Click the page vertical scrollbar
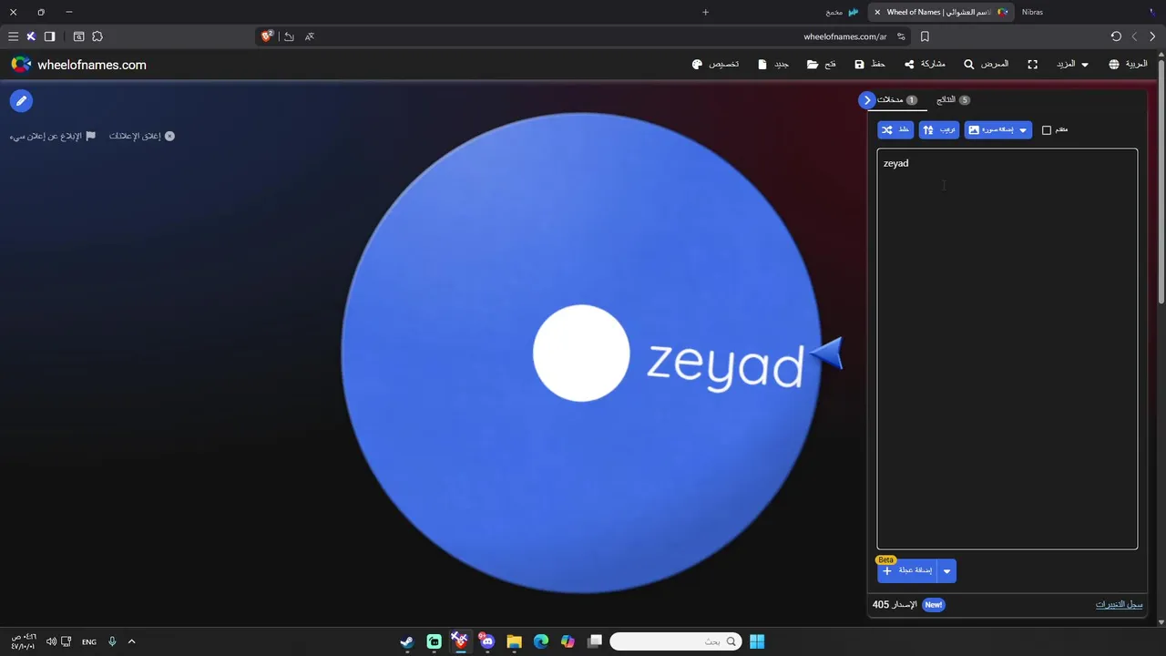Viewport: 1166px width, 656px height. point(1161,182)
